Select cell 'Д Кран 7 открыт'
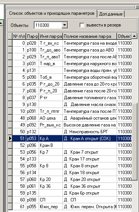Screen dimensions: 139x212 90,152
